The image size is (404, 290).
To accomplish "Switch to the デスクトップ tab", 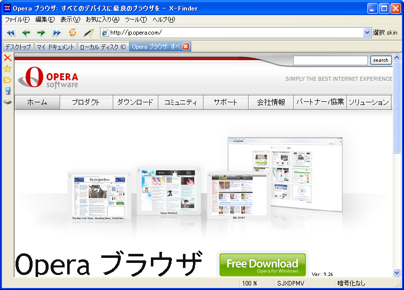I will (x=18, y=47).
